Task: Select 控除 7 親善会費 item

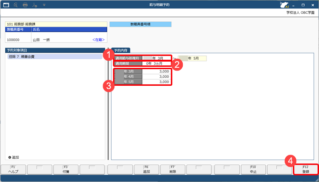Action: coord(55,57)
